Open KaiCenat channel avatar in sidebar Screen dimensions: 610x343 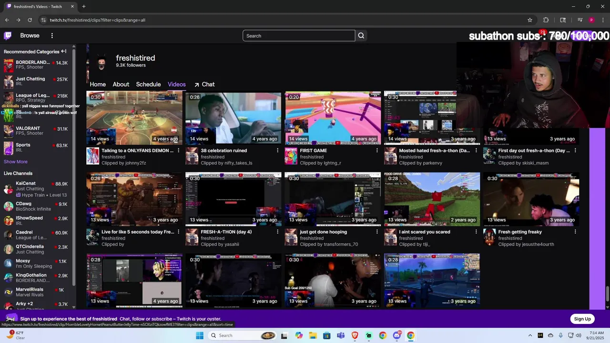point(9,189)
